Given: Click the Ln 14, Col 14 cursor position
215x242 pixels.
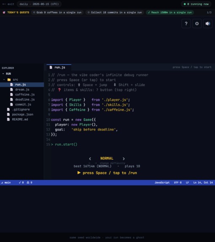Looking at the screenshot, I should coord(203,182).
